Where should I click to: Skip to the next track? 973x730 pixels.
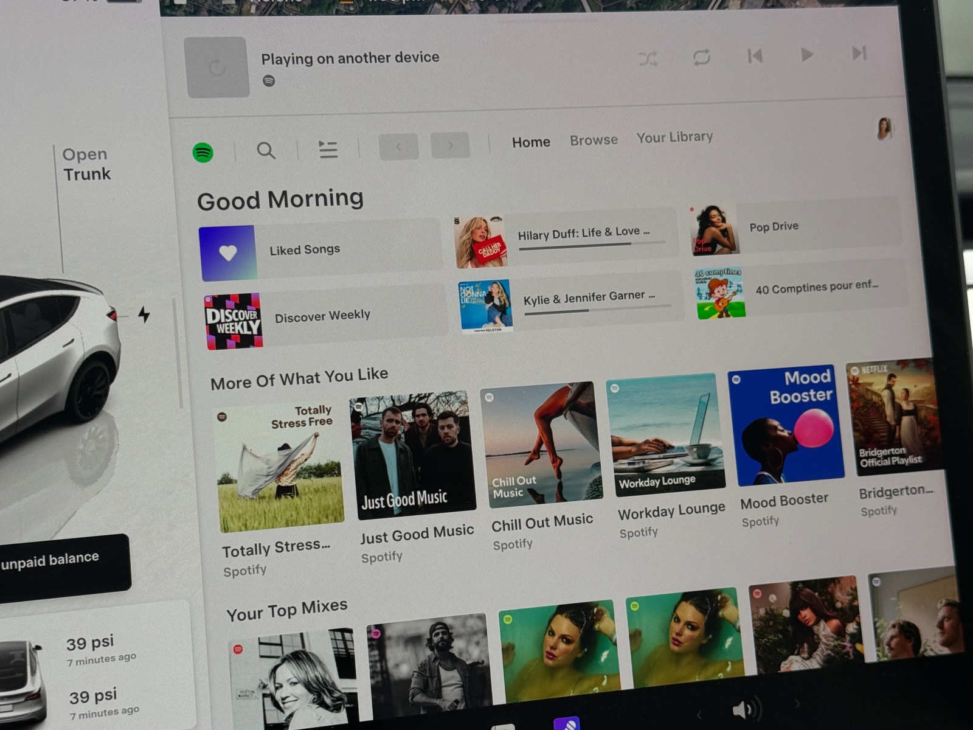click(859, 54)
